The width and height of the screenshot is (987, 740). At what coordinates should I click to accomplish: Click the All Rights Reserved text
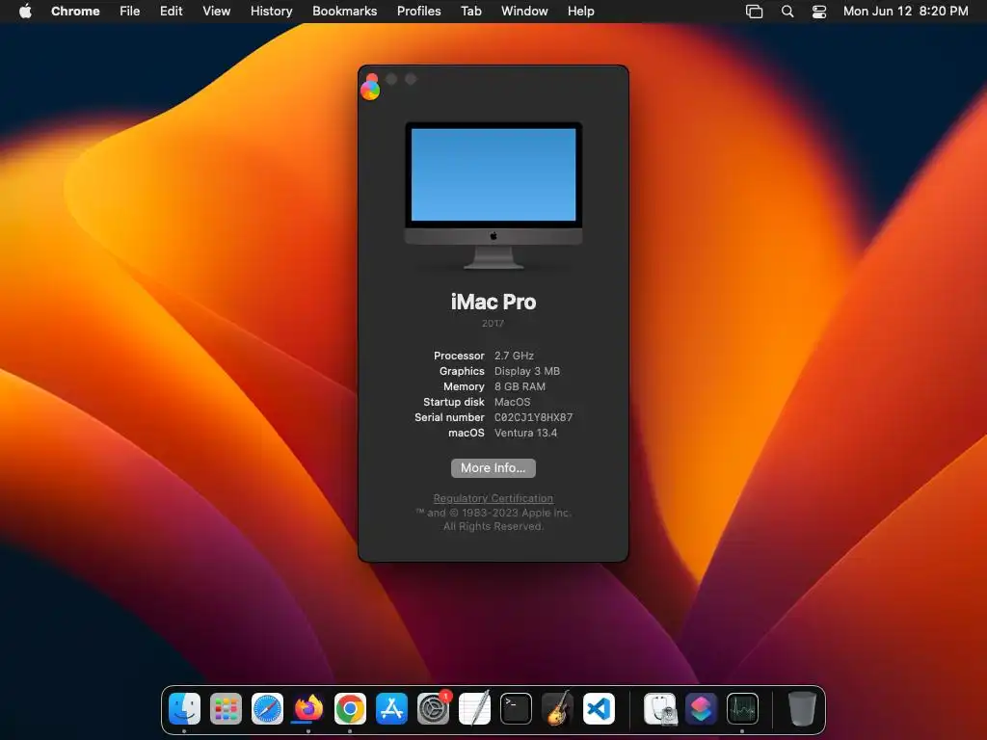pos(493,526)
